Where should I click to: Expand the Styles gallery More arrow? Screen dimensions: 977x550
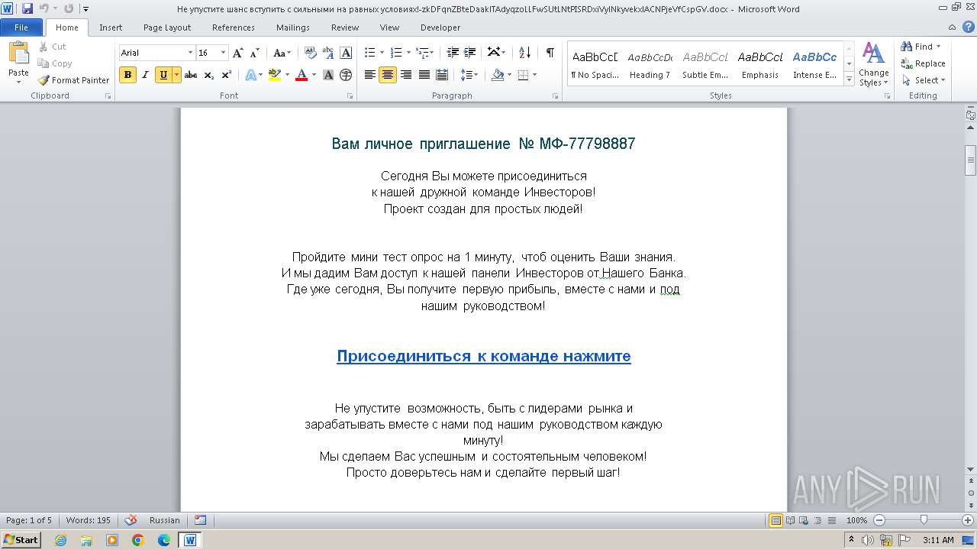coord(849,79)
